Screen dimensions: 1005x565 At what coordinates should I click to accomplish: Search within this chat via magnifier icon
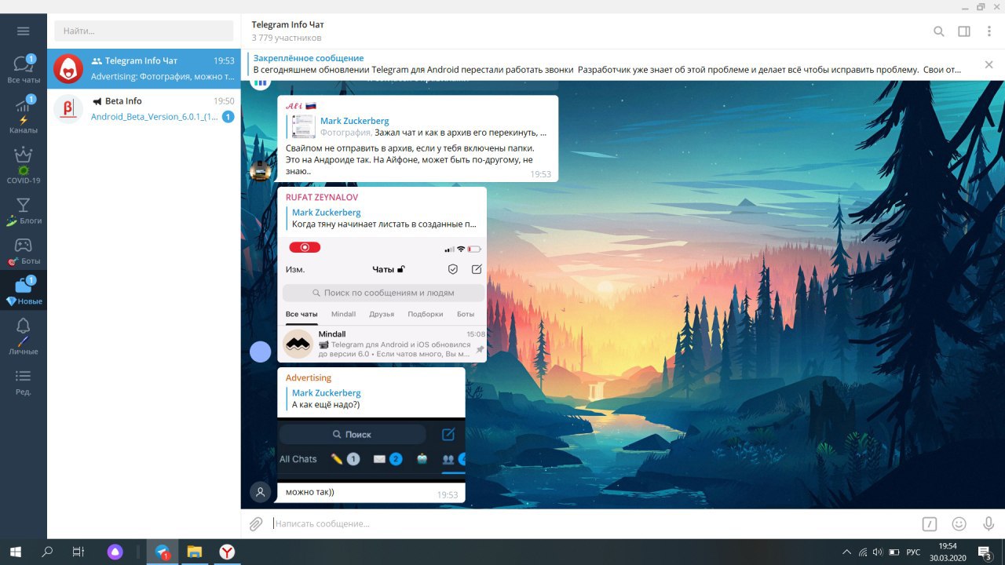[939, 31]
